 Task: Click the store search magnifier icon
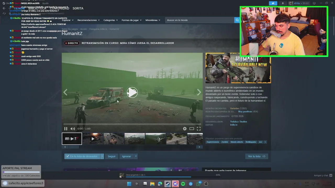pos(237,20)
